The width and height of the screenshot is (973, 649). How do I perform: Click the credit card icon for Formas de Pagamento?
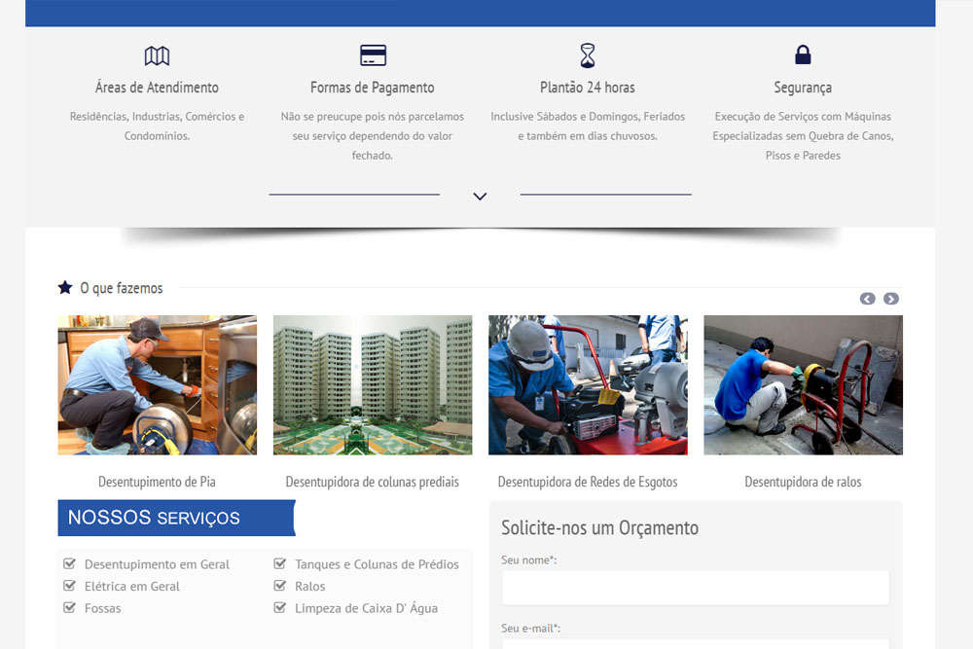(x=373, y=55)
